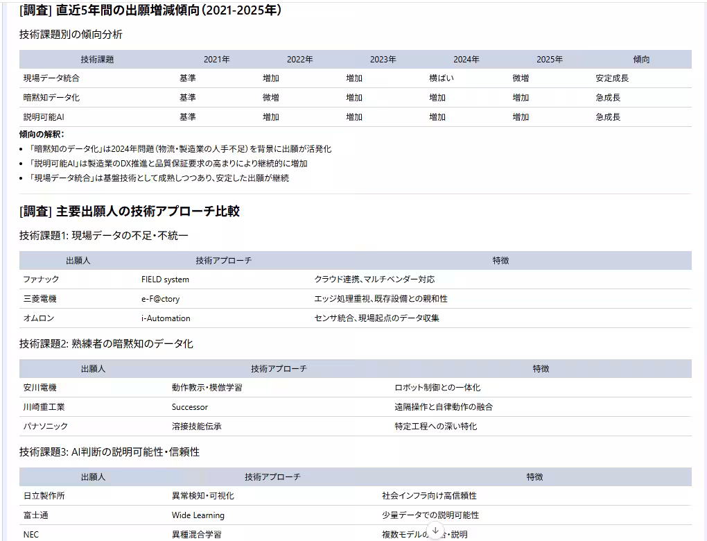Select the 川崎重工業 applicant cell
707x541 pixels.
coord(44,407)
